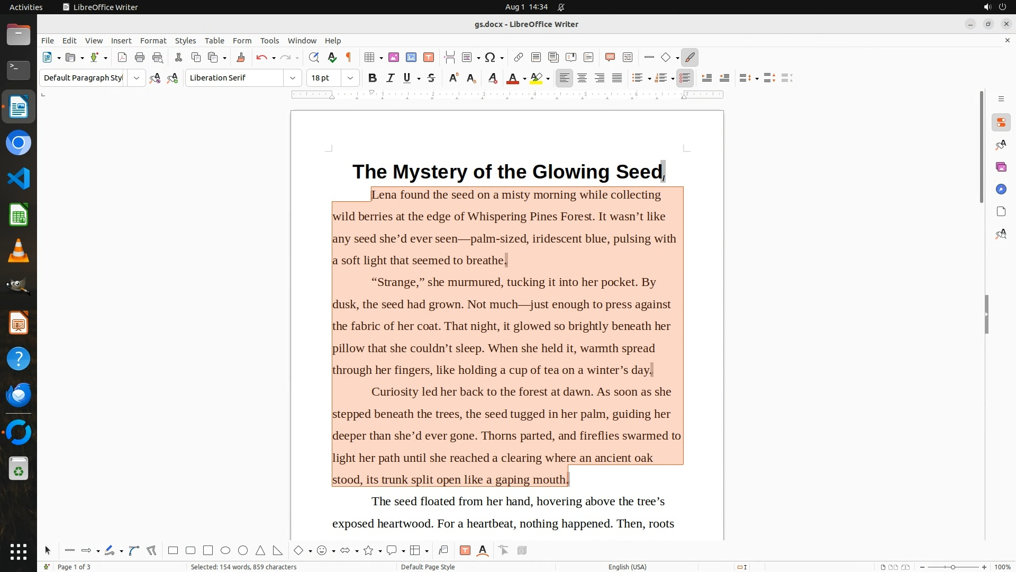
Task: Open the font name dropdown list
Action: (293, 78)
